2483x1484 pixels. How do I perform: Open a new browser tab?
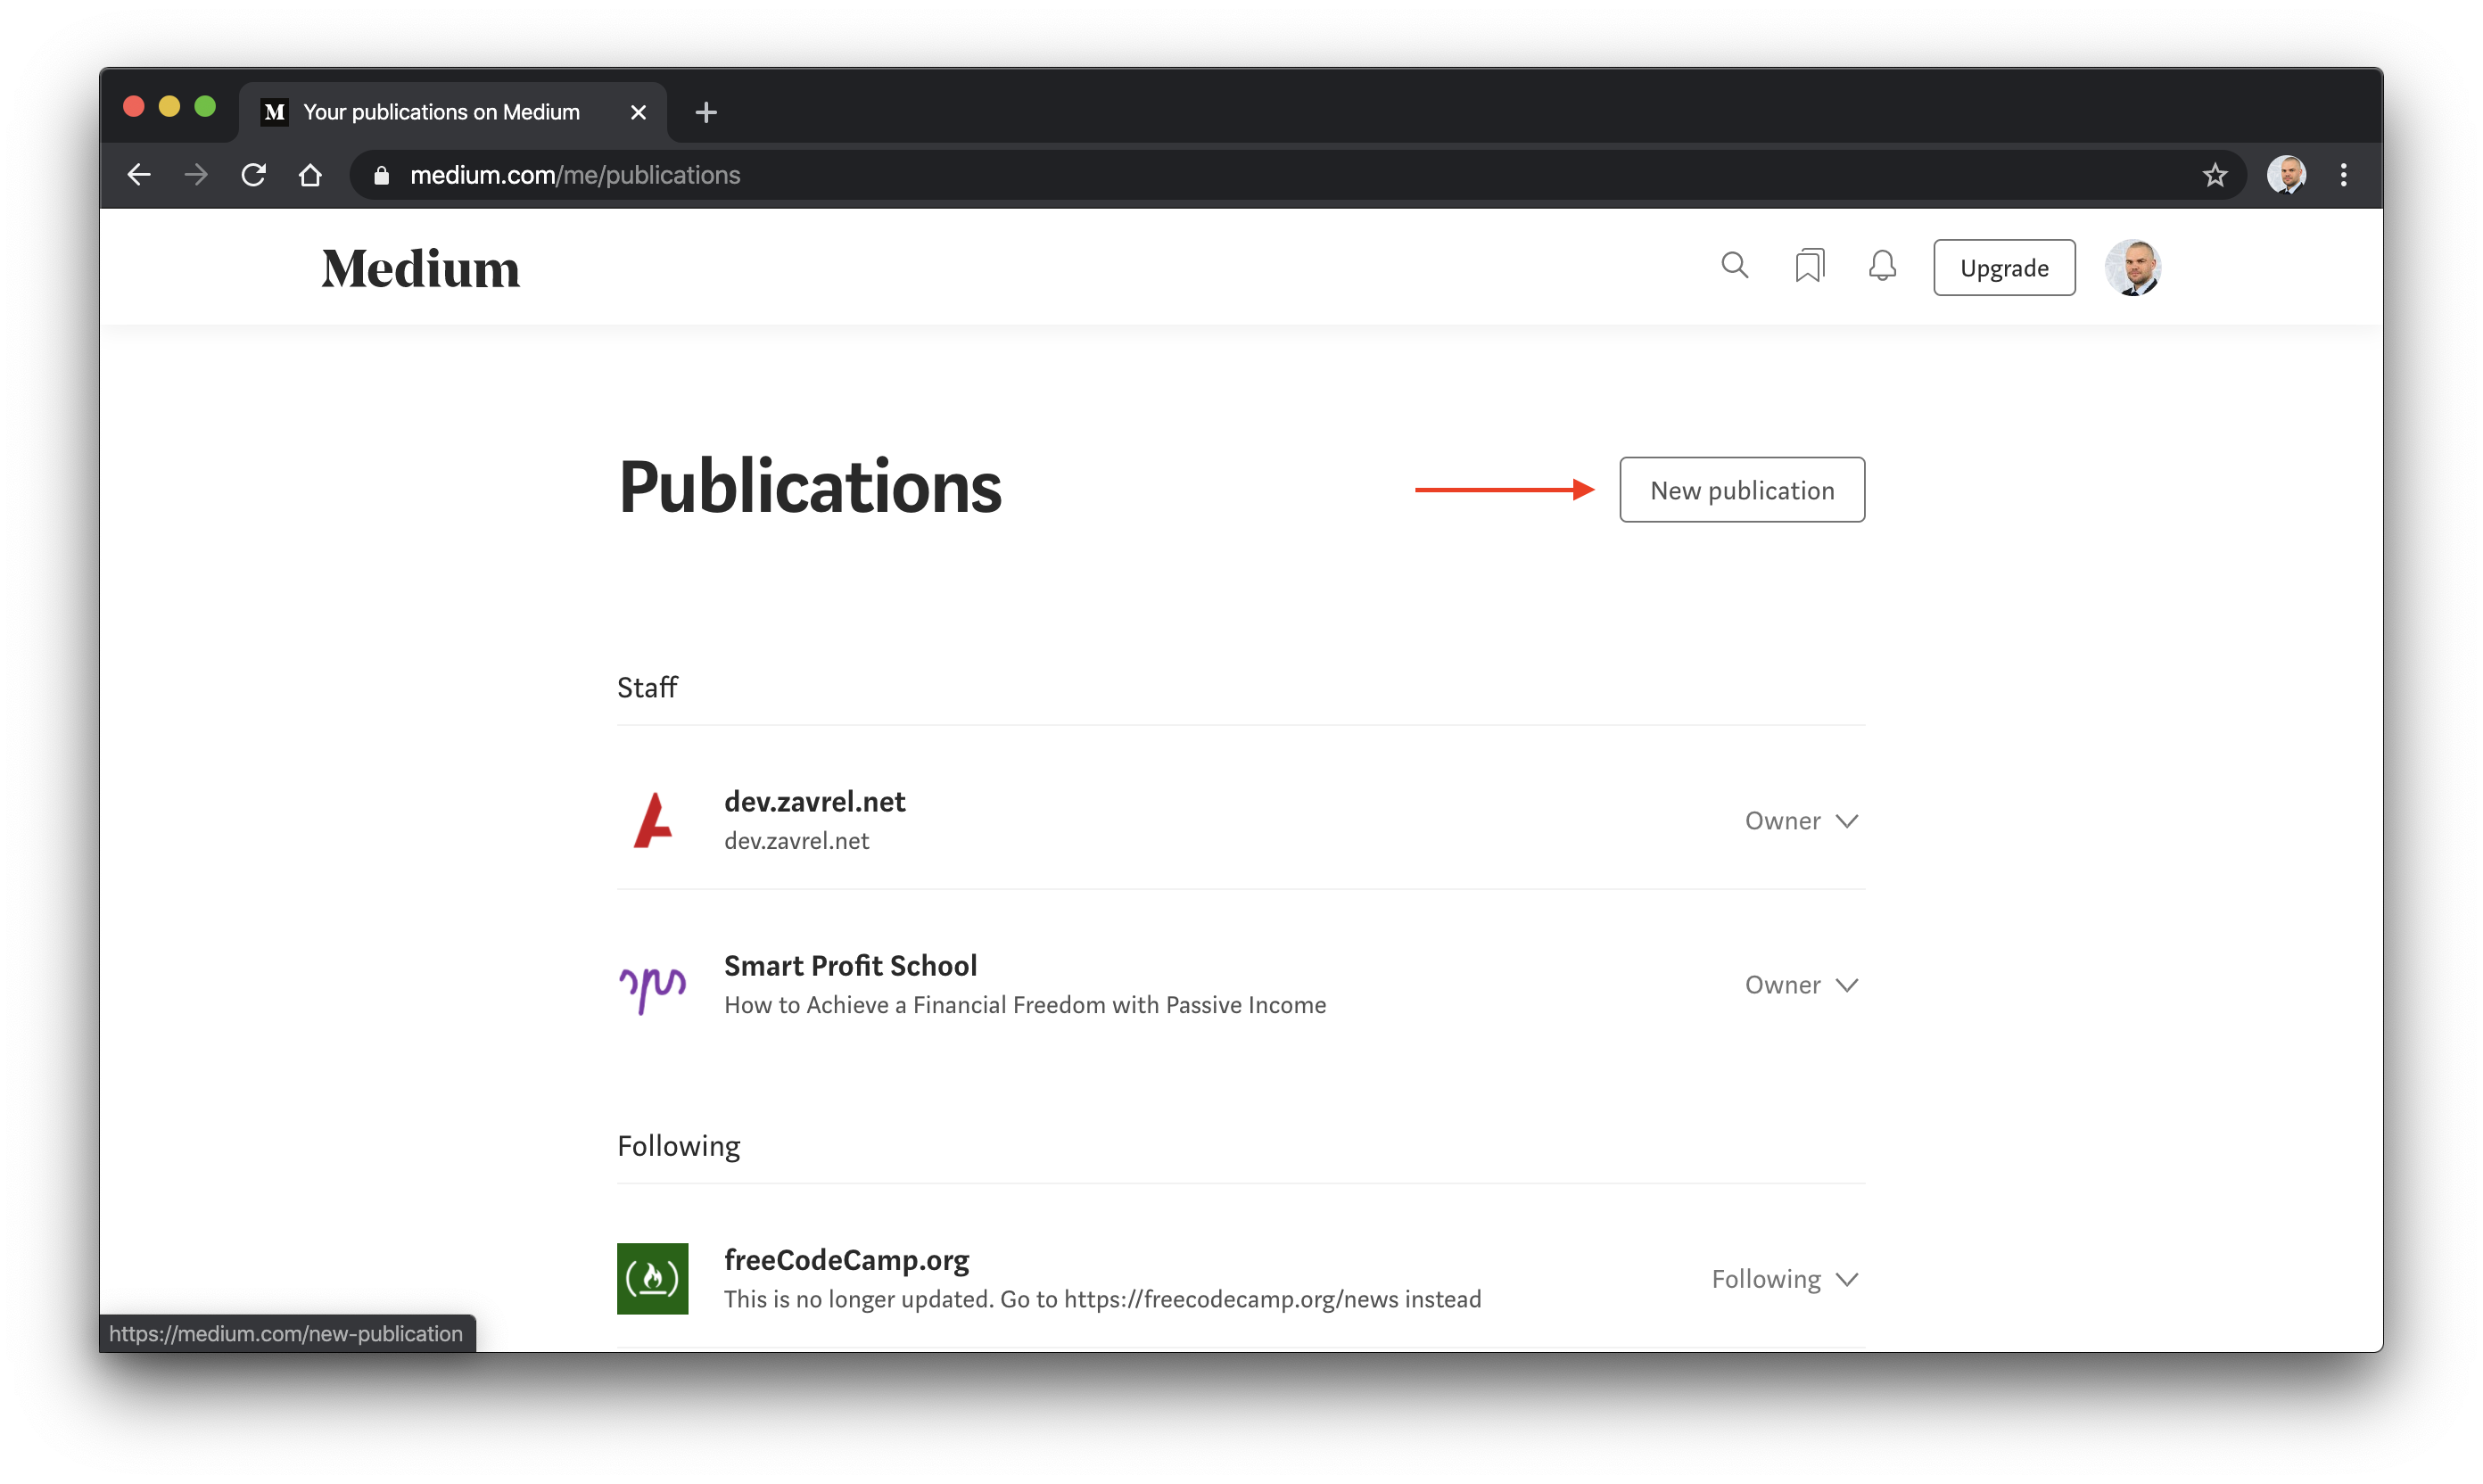(706, 112)
